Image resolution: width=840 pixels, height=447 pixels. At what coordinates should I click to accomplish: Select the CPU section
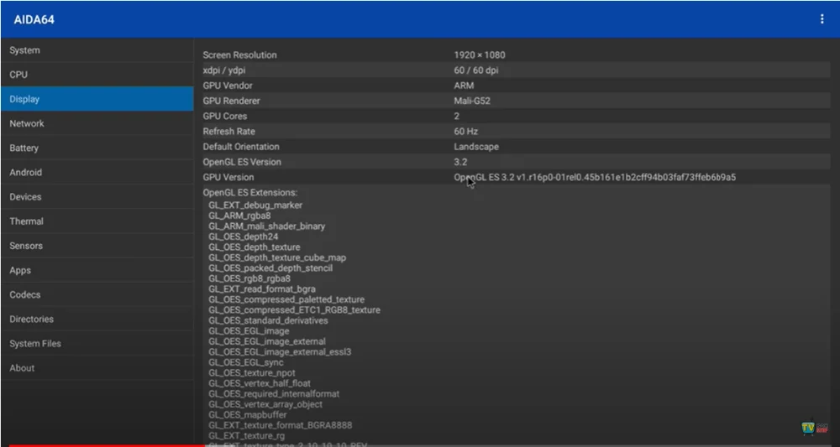click(x=97, y=75)
